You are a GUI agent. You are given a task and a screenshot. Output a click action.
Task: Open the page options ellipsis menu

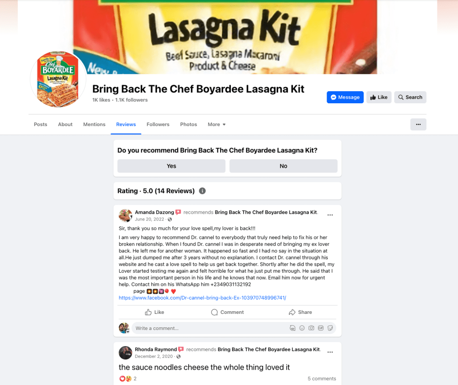[418, 124]
